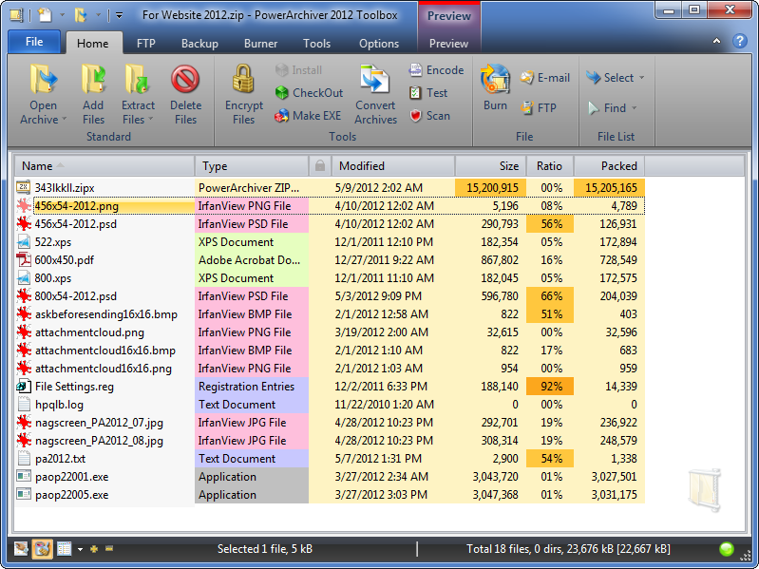Click the Encode tool
Viewport: 759px width, 569px height.
(436, 70)
